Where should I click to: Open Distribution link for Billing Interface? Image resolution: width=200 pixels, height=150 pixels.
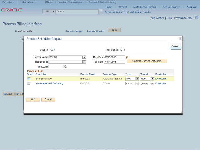coord(161,79)
